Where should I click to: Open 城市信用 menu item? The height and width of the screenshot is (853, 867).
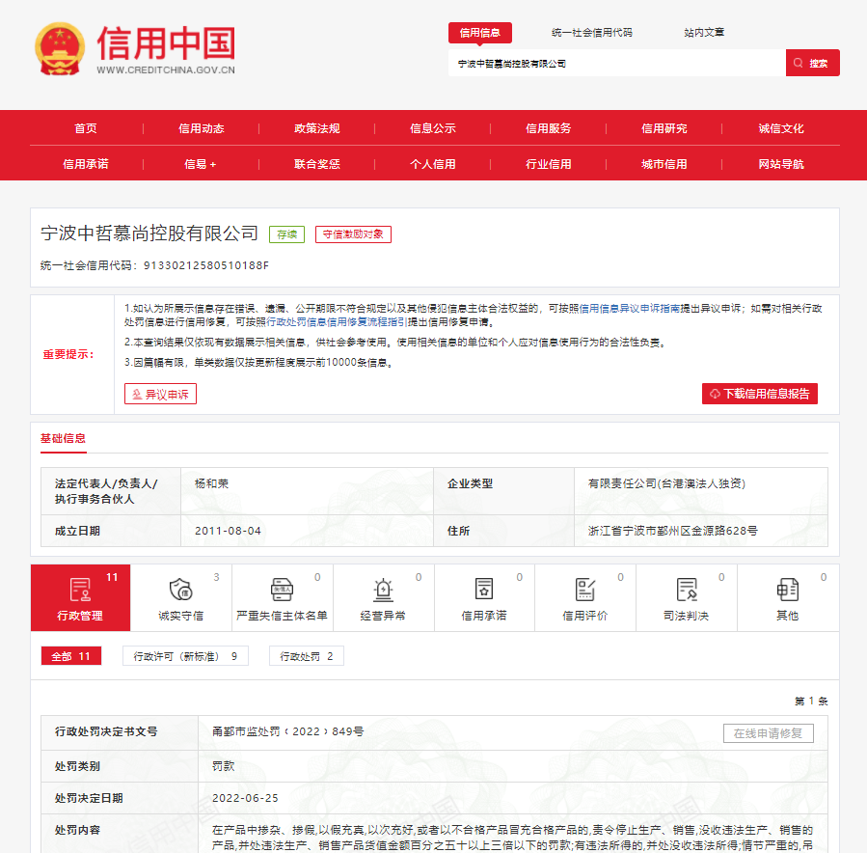tap(664, 164)
